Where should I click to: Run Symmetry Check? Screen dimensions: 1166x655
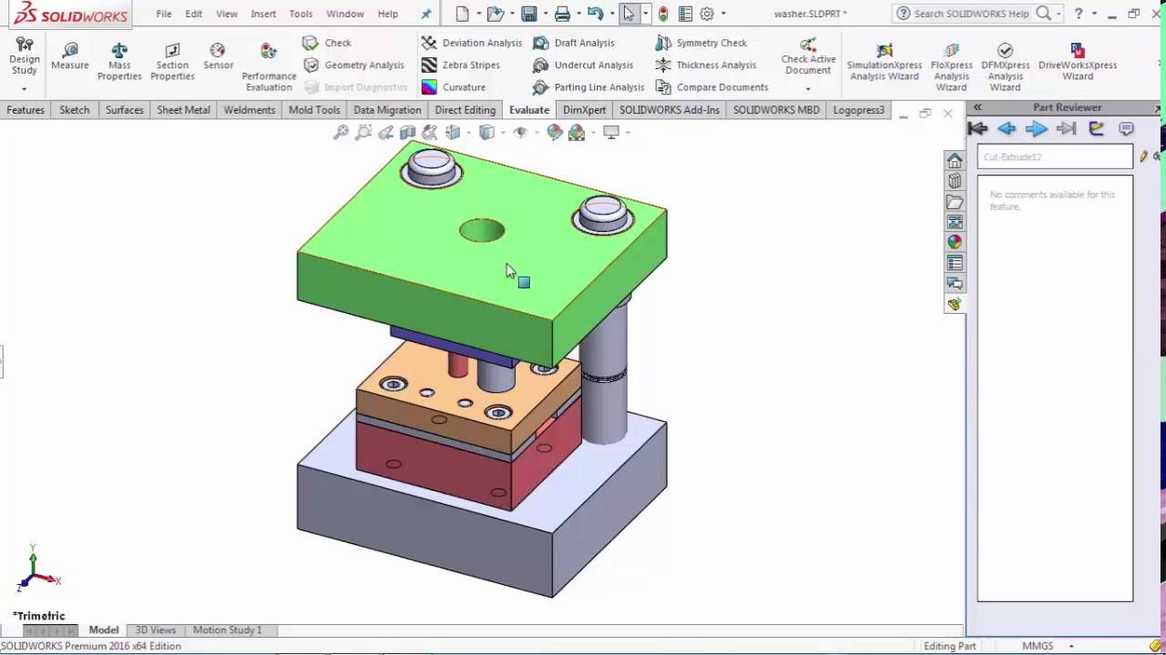[x=701, y=43]
